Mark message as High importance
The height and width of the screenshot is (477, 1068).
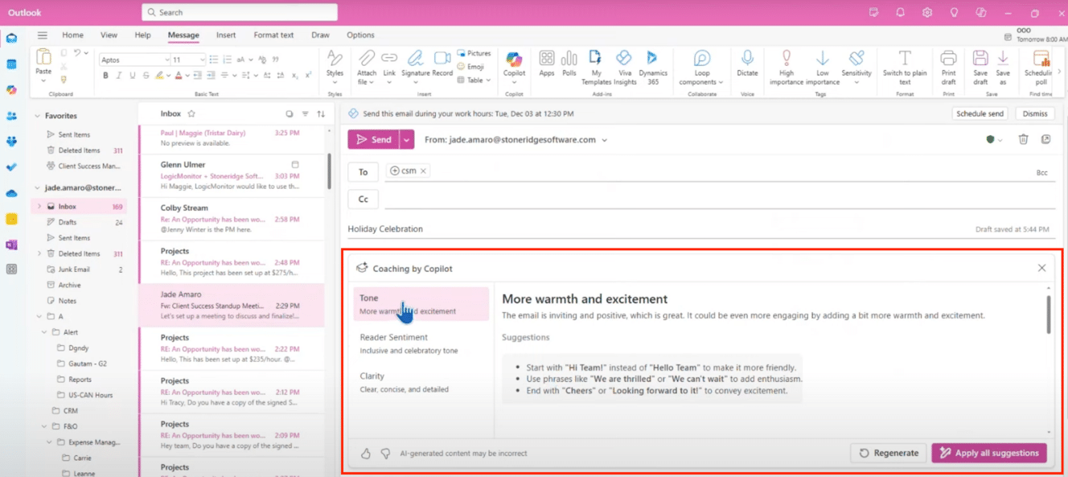[786, 60]
